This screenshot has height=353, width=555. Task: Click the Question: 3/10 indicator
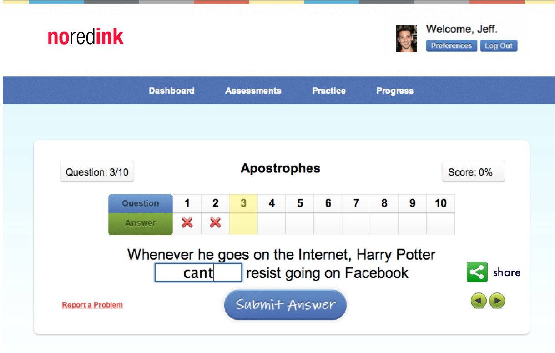point(97,172)
